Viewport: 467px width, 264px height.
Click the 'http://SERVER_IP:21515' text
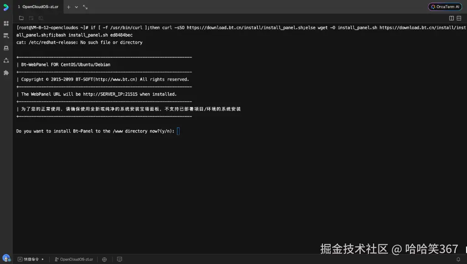coord(110,94)
